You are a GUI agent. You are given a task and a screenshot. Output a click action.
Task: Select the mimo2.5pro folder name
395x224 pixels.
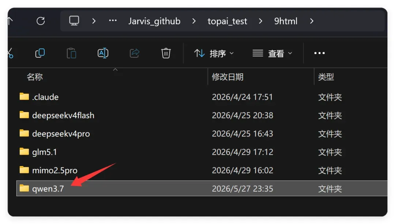(54, 170)
